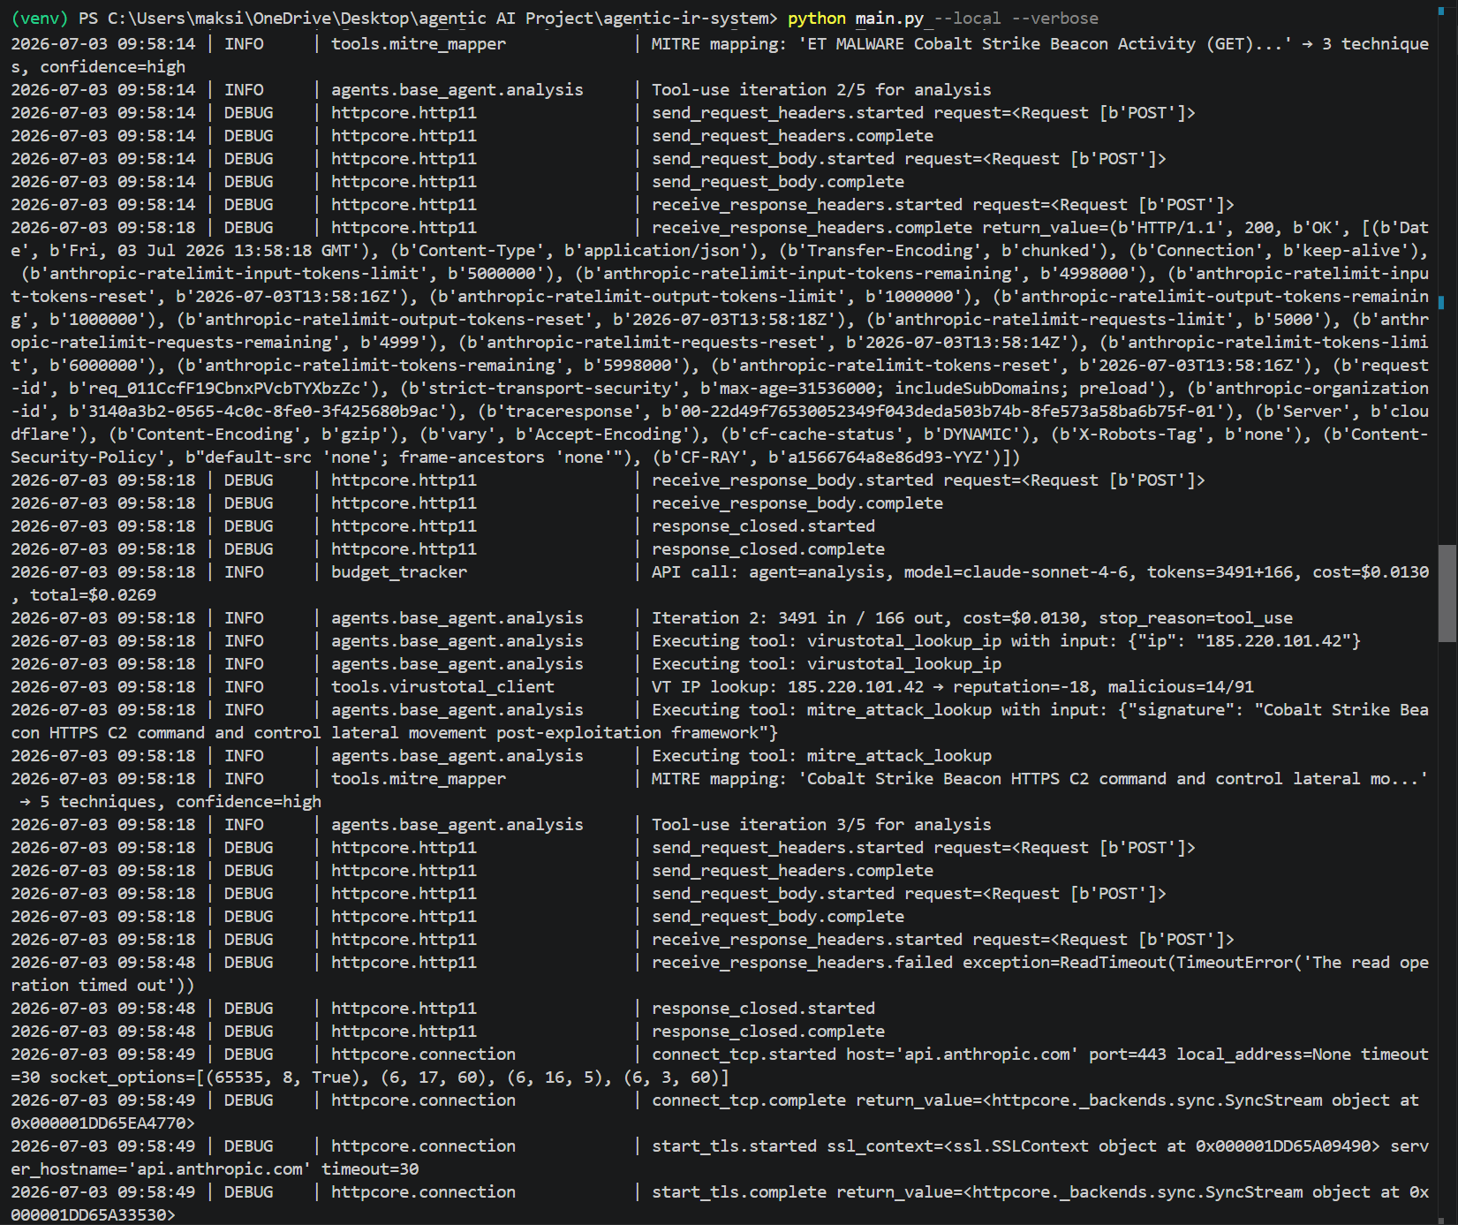1458x1225 pixels.
Task: Click the wrapped text "ration timed out'))"
Action: tap(102, 986)
